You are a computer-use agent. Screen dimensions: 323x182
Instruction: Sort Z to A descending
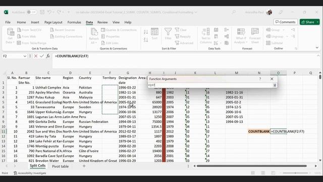point(146,39)
